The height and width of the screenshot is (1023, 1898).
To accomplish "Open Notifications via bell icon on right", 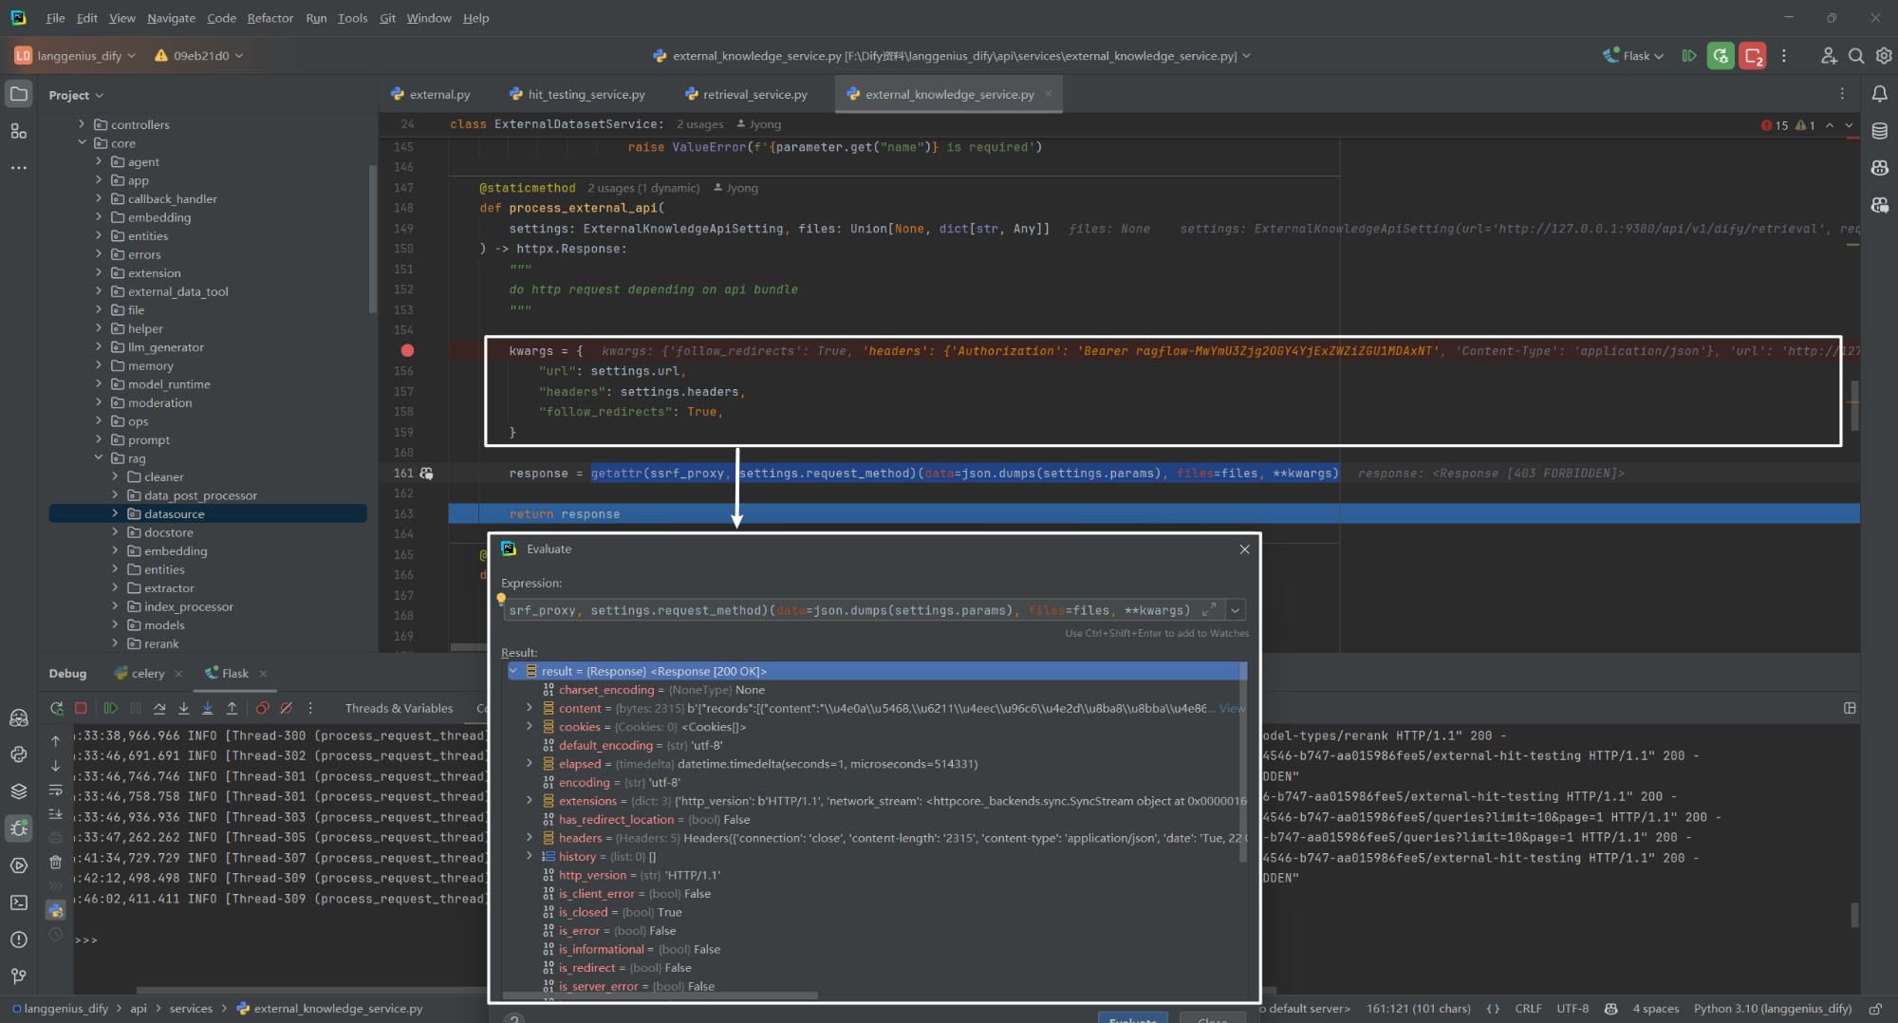I will [1879, 93].
